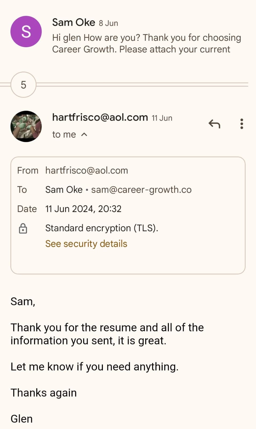The width and height of the screenshot is (256, 429).
Task: Tap the hartfrisco@aol.com sender header name
Action: [x=100, y=117]
